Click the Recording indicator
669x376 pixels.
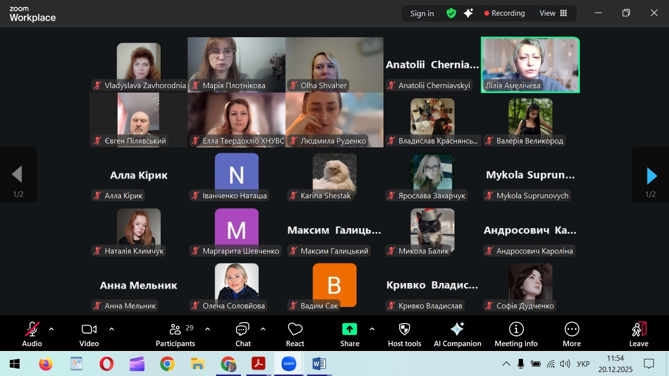[x=504, y=13]
